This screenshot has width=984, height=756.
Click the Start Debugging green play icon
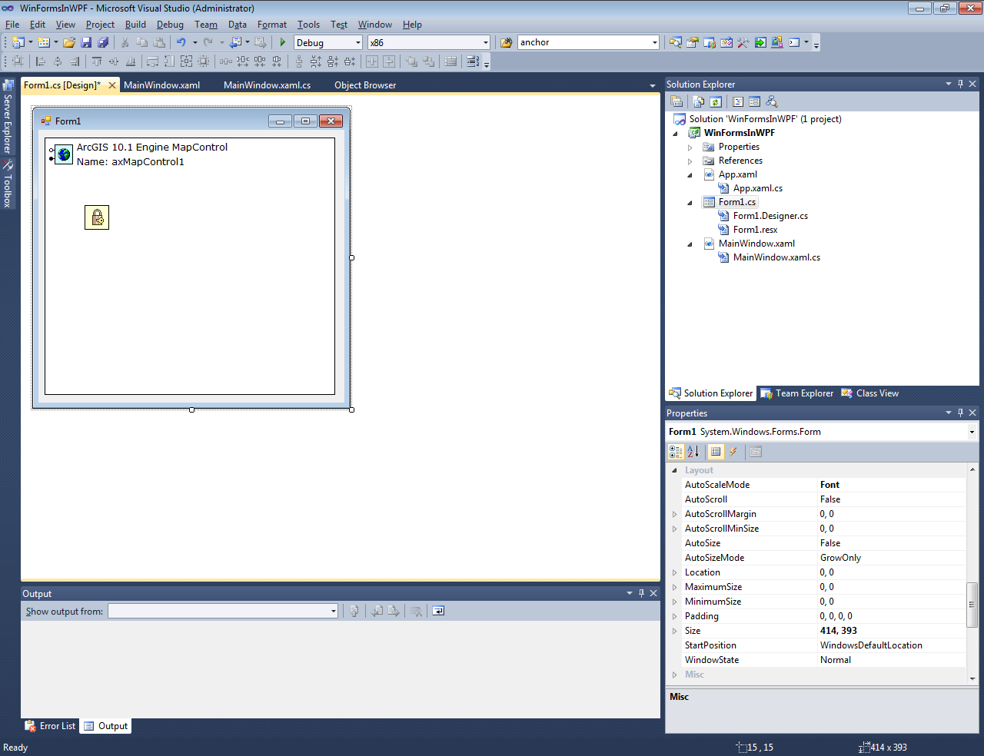pos(283,42)
